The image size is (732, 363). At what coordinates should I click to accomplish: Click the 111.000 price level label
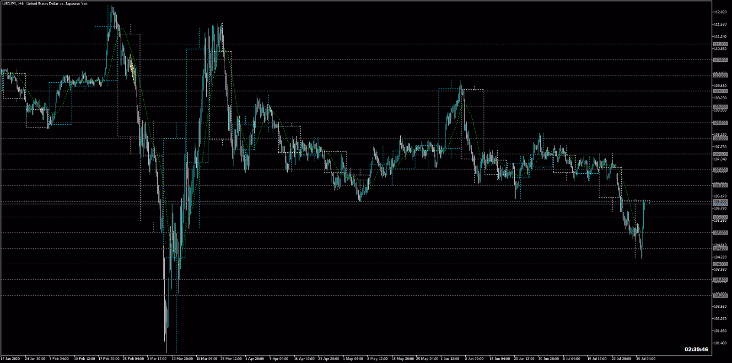(x=720, y=44)
